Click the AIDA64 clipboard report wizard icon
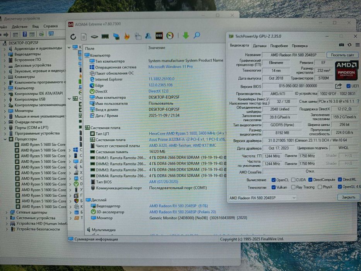The height and width of the screenshot is (271, 361). (138, 36)
